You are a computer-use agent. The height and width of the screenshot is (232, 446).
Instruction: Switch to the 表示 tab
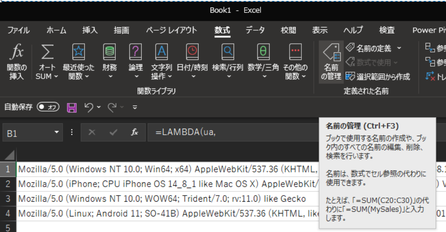(320, 30)
